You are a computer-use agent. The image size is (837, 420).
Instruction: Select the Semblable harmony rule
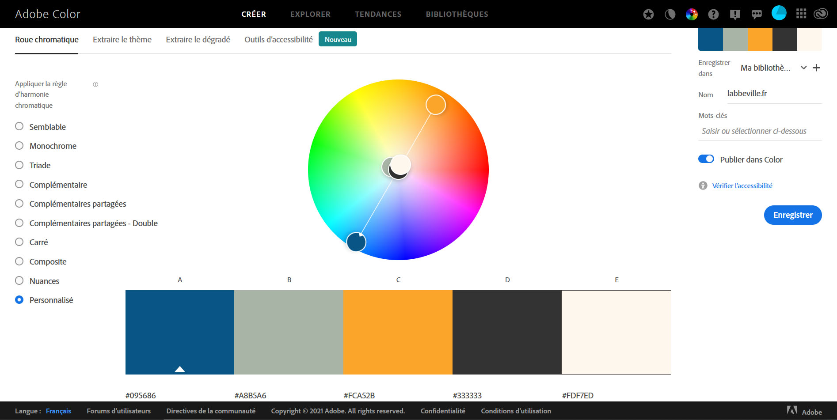40,127
